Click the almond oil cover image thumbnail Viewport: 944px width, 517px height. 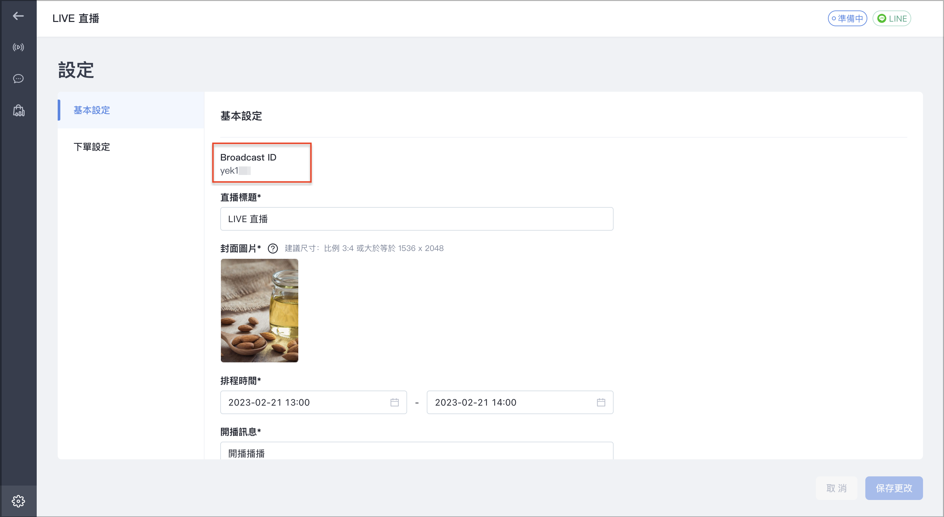coord(260,310)
